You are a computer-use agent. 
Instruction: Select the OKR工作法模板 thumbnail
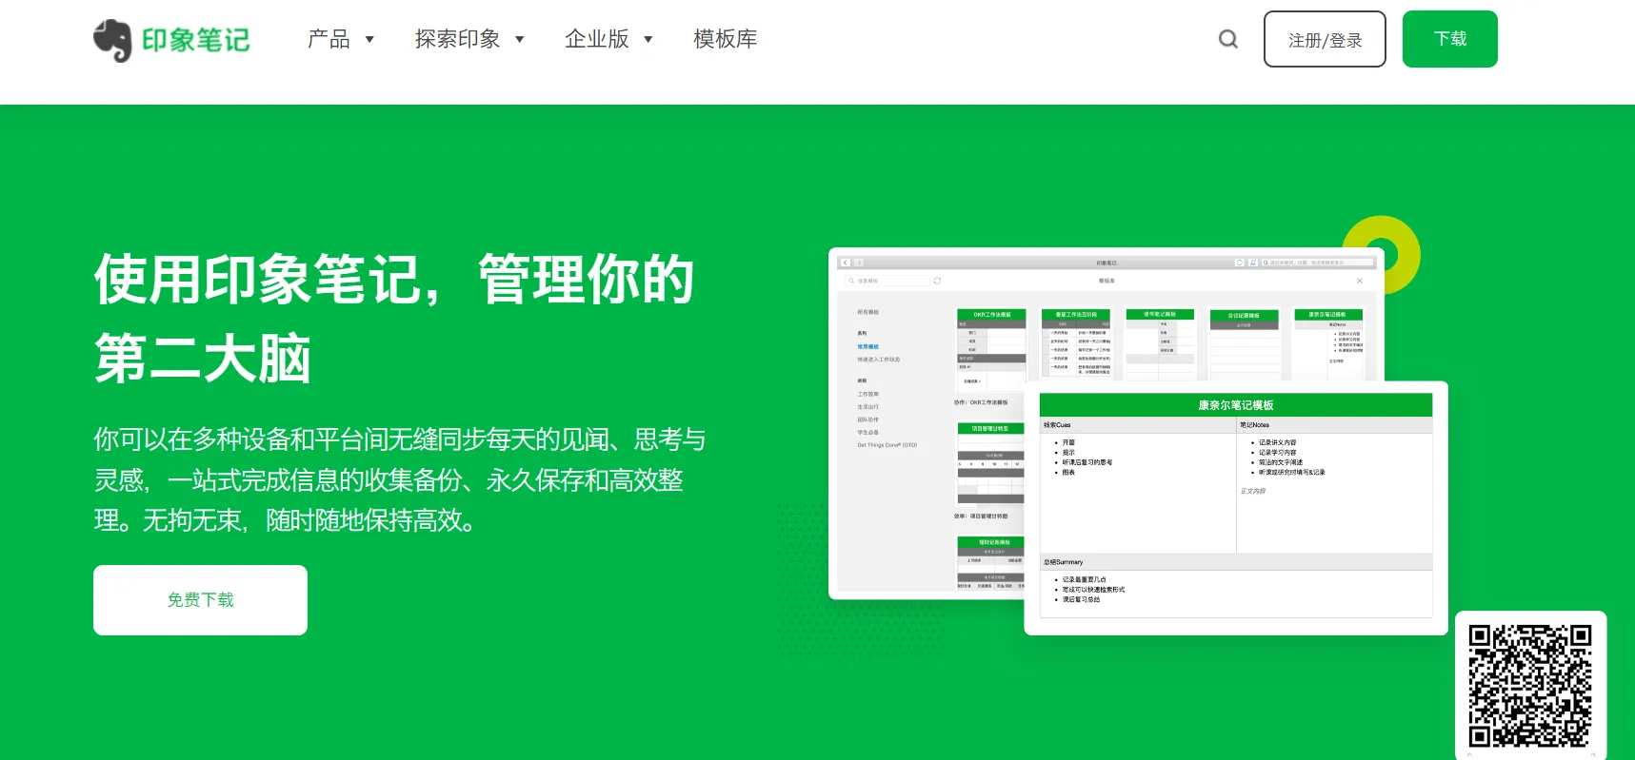tap(991, 347)
